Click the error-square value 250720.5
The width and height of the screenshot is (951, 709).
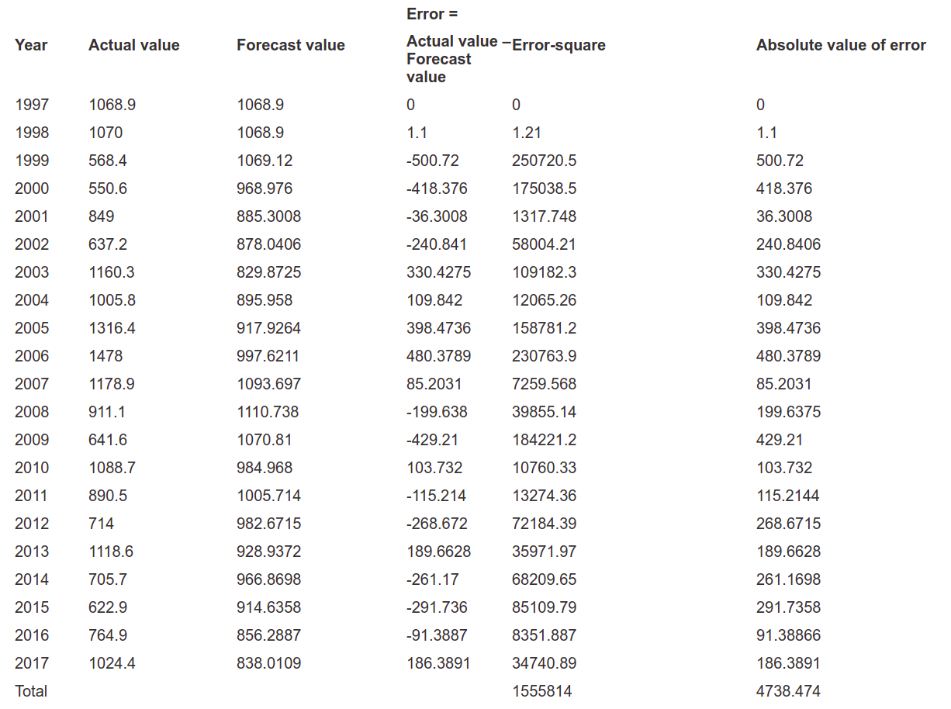[545, 161]
